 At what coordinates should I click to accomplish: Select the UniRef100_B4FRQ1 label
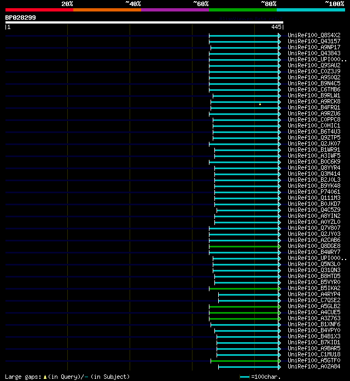(314, 107)
